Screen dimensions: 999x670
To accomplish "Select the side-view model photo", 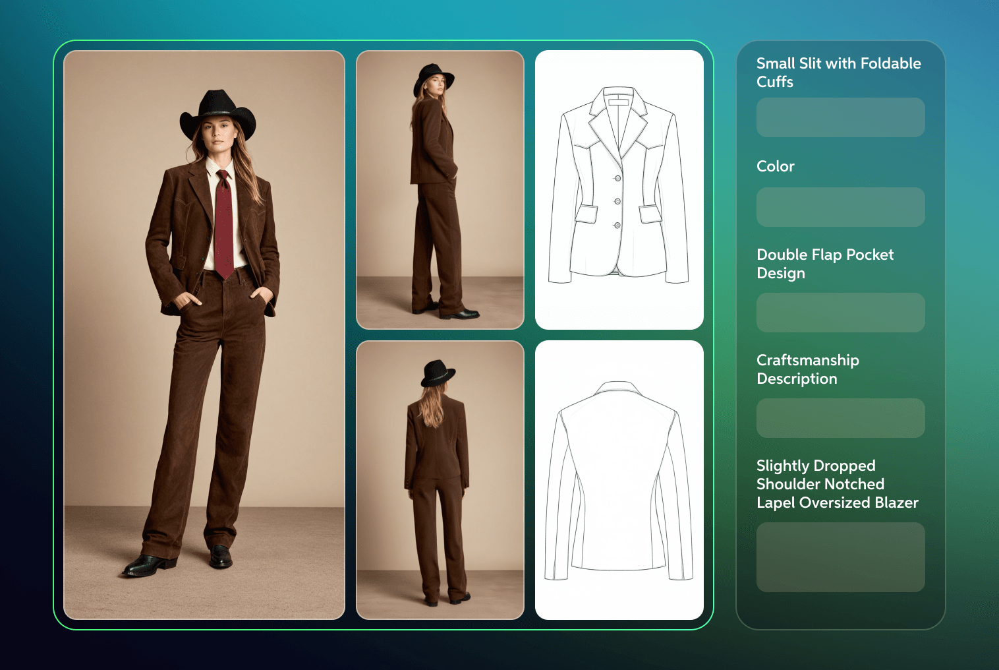I will click(440, 190).
